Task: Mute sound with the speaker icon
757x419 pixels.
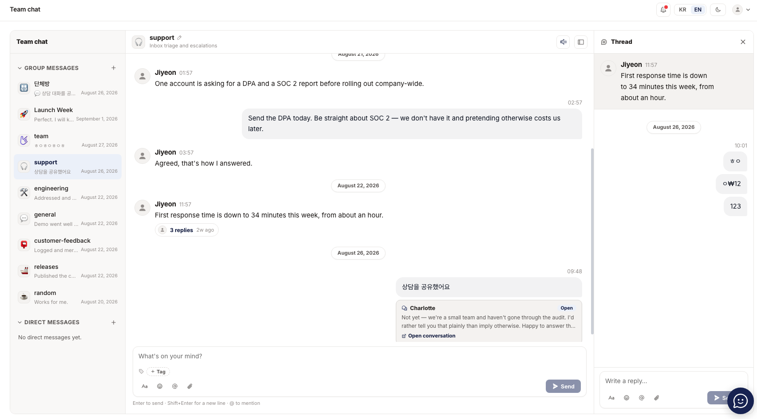Action: point(563,42)
